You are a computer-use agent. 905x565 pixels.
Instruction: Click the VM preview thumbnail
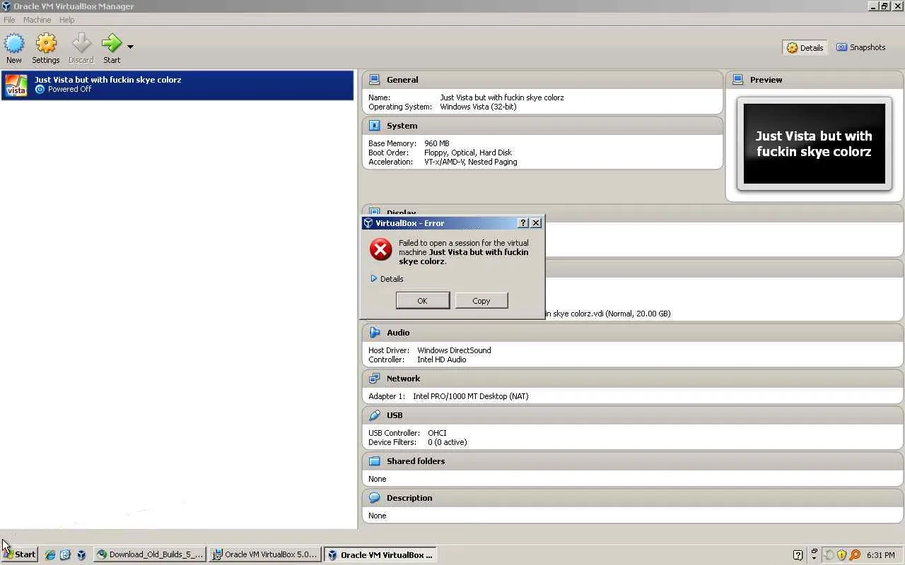click(x=814, y=144)
